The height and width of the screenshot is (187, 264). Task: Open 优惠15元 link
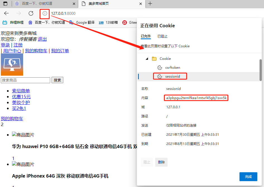(x=21, y=97)
